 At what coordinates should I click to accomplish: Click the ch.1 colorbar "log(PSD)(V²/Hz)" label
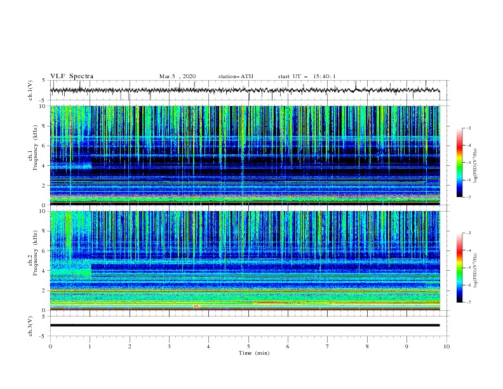pos(476,166)
